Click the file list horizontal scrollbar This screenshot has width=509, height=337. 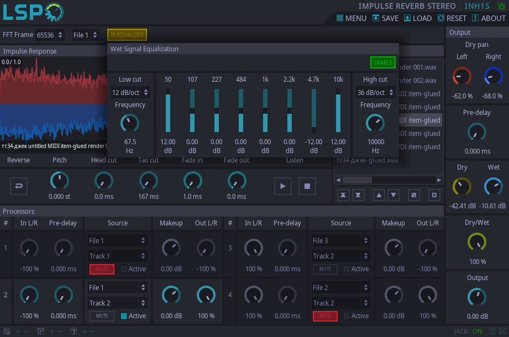(x=389, y=180)
